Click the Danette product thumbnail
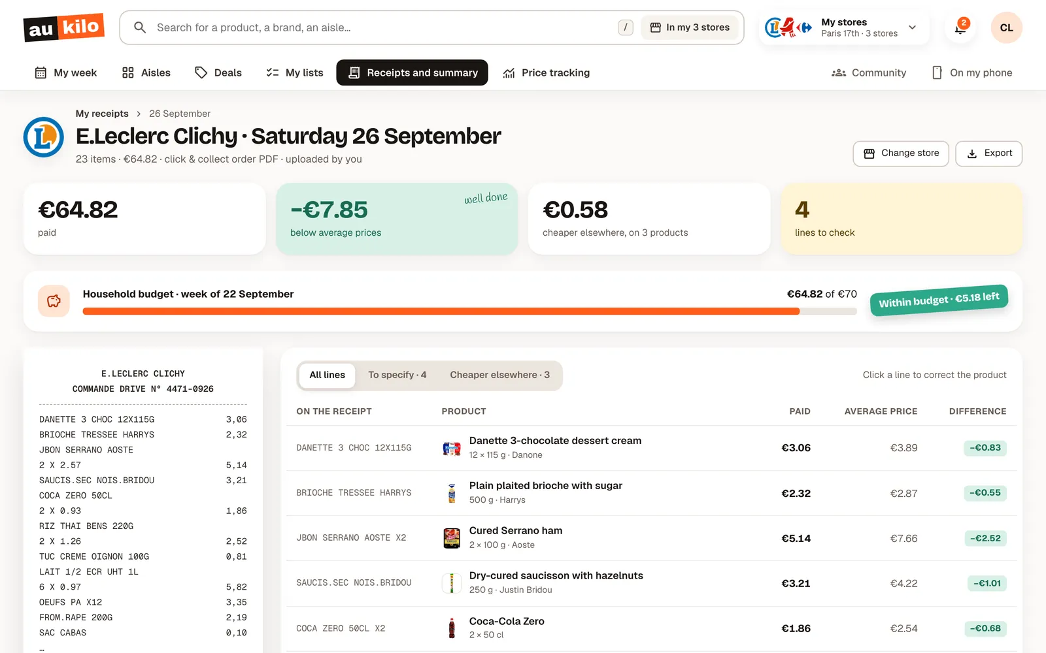Image resolution: width=1046 pixels, height=653 pixels. 452,448
